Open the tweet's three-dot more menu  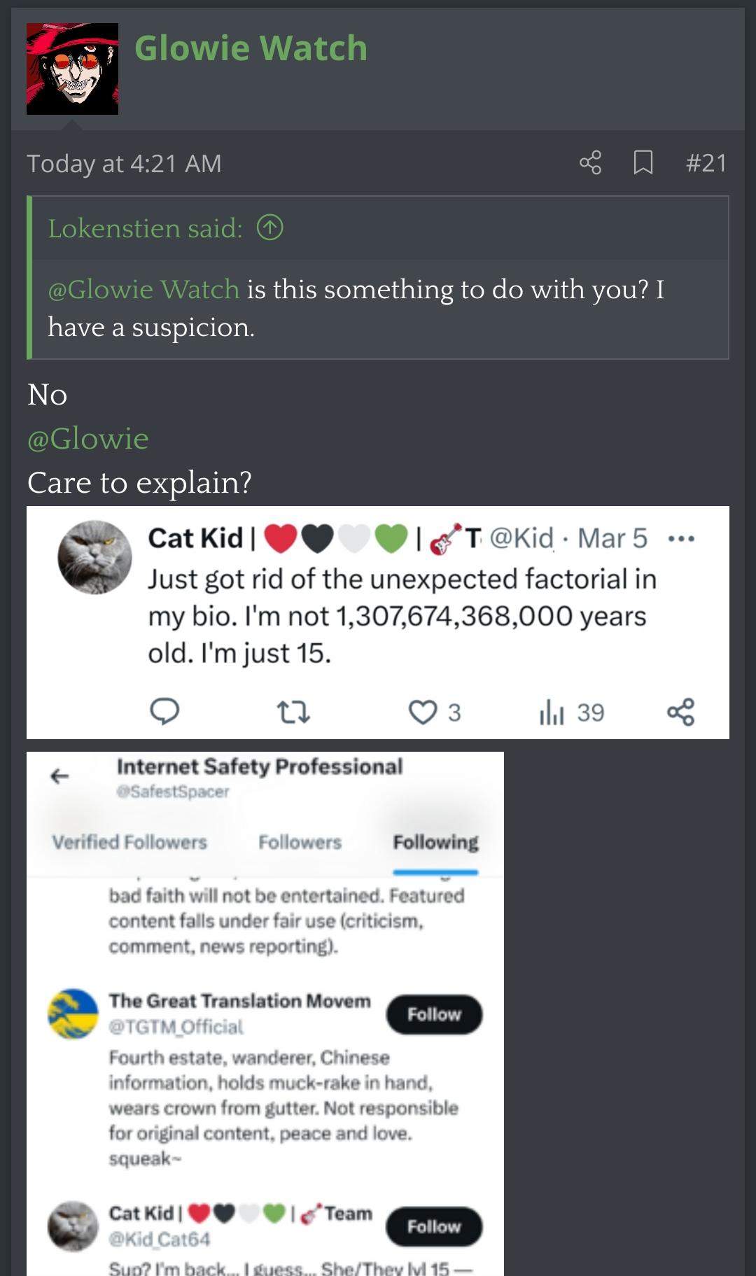(681, 539)
